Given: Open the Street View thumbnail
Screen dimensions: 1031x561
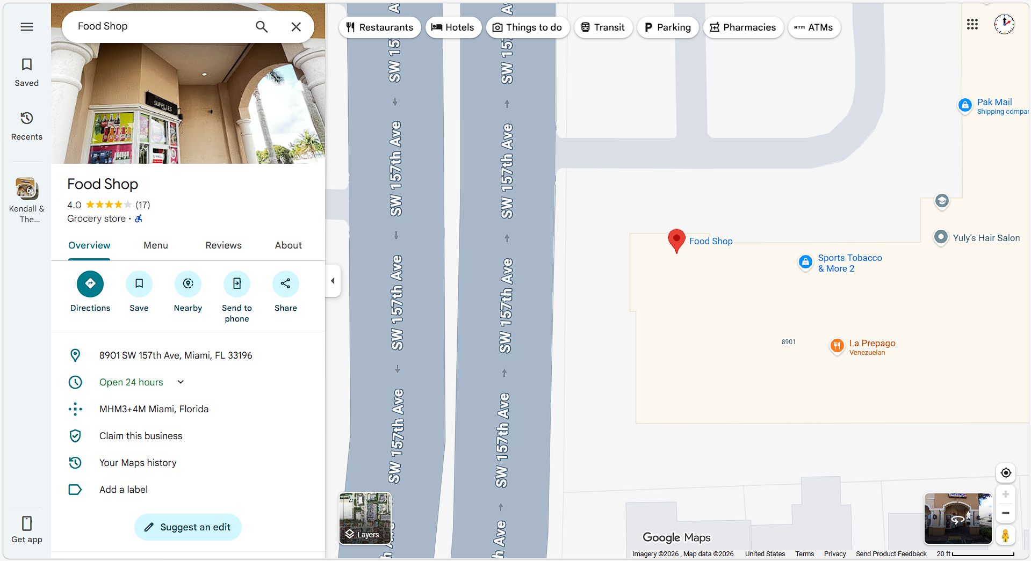Looking at the screenshot, I should click(x=957, y=519).
